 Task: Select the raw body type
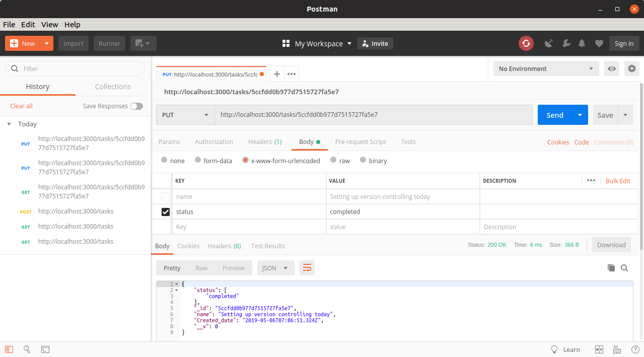(333, 160)
